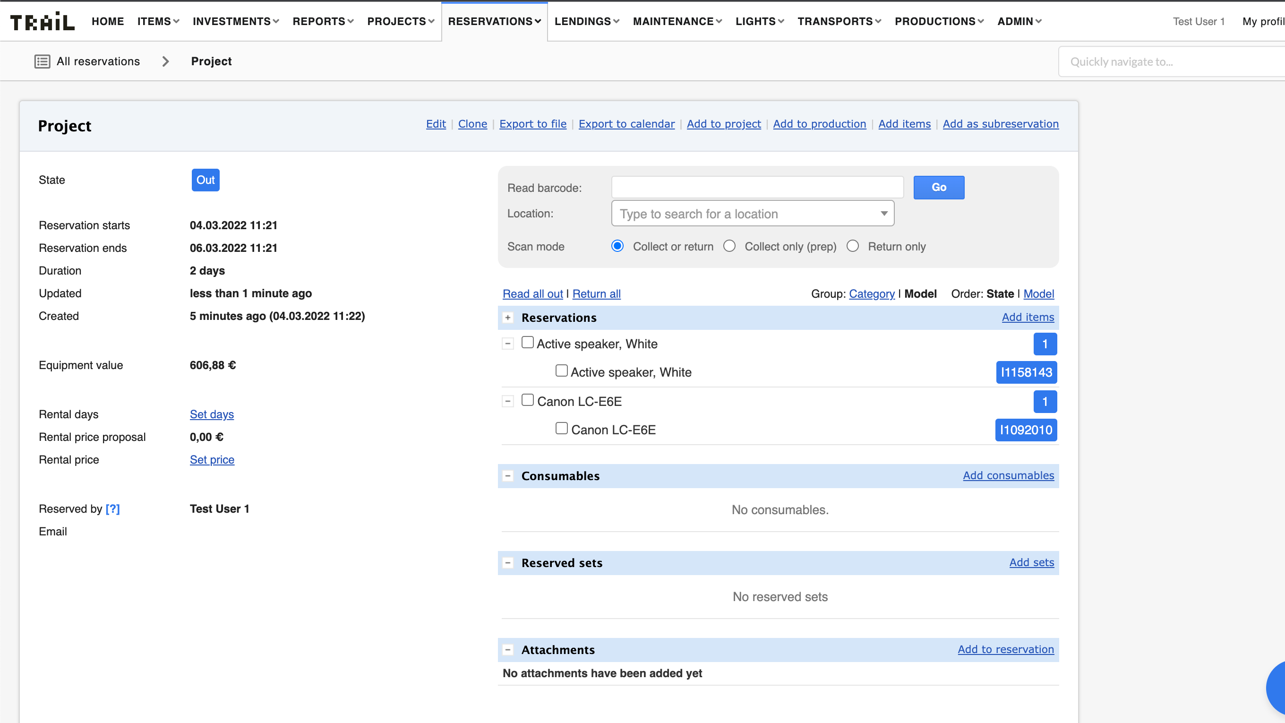Viewport: 1285px width, 723px height.
Task: Open the Reservations menu tab
Action: pos(494,21)
